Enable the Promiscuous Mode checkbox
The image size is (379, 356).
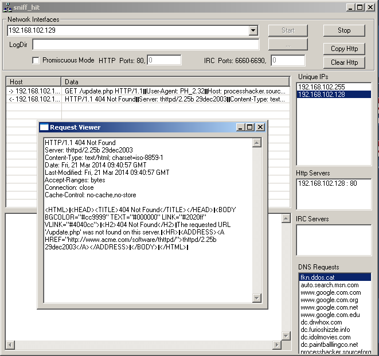click(36, 60)
